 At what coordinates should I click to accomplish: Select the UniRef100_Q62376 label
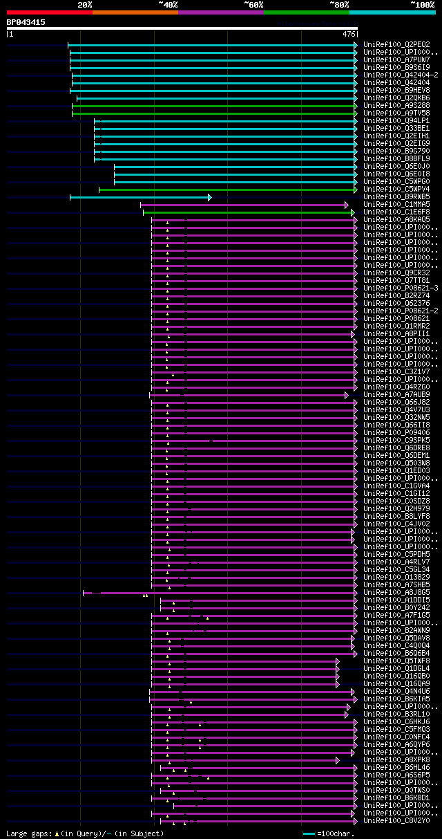point(396,303)
